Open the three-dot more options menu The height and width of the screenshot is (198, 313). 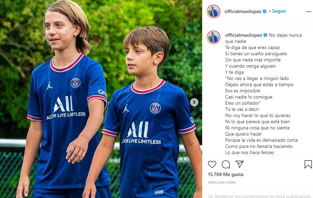tap(309, 12)
